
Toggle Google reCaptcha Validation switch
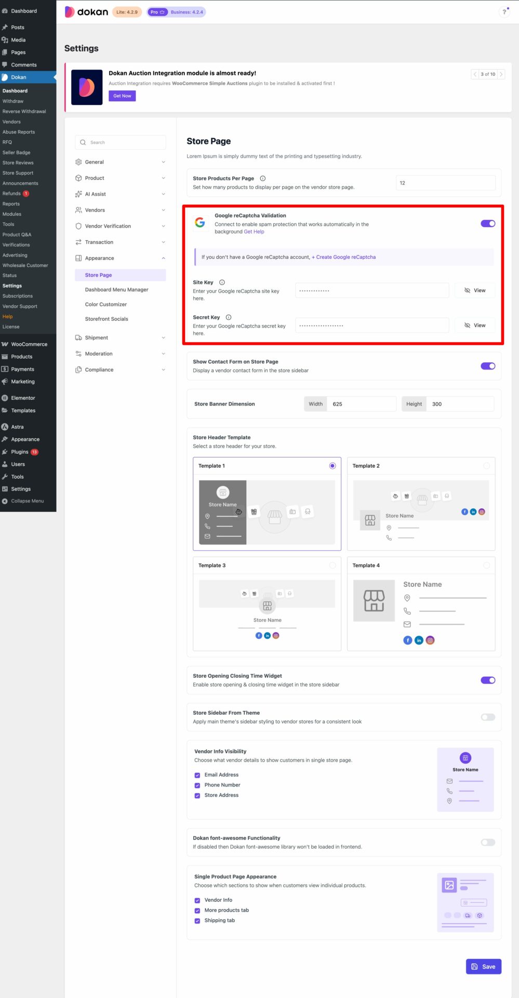tap(488, 224)
